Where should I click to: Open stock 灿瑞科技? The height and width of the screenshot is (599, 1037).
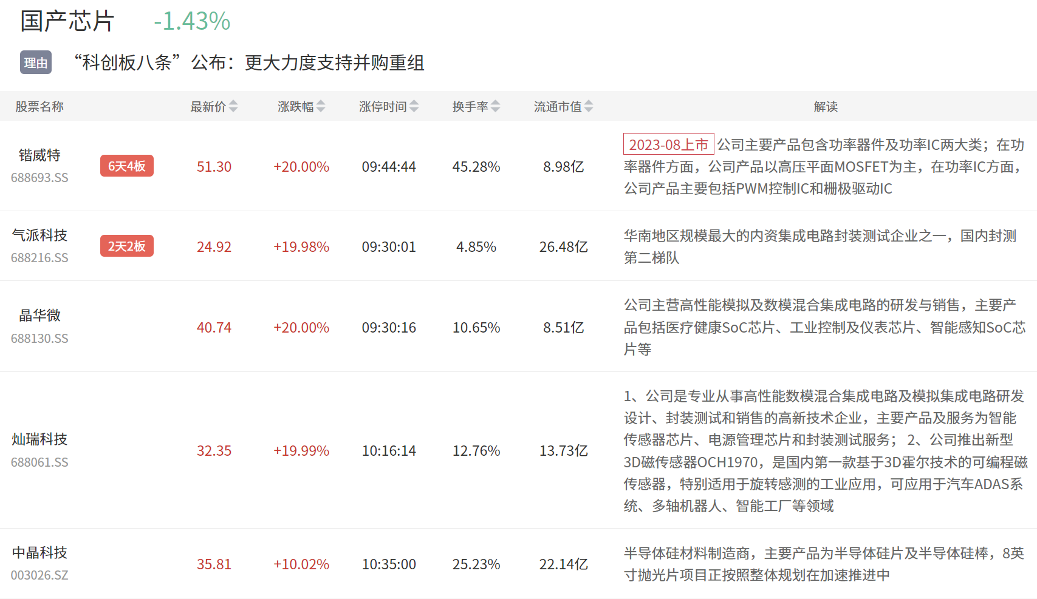point(39,439)
